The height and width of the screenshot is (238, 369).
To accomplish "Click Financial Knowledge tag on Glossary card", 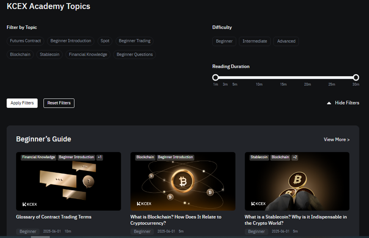I will pyautogui.click(x=39, y=157).
